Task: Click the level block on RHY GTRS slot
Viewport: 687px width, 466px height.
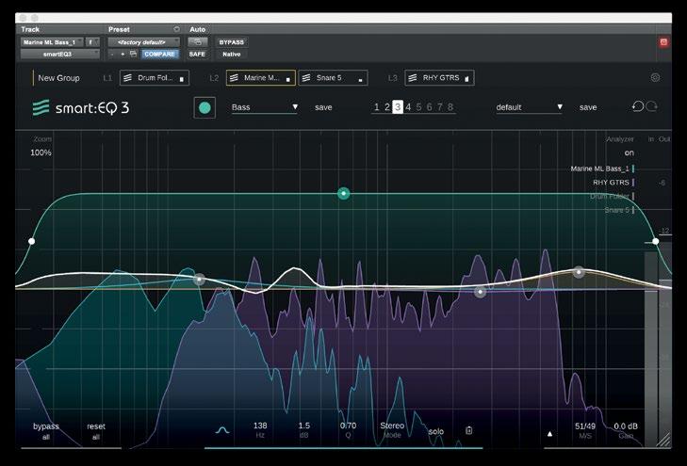Action: [x=466, y=79]
